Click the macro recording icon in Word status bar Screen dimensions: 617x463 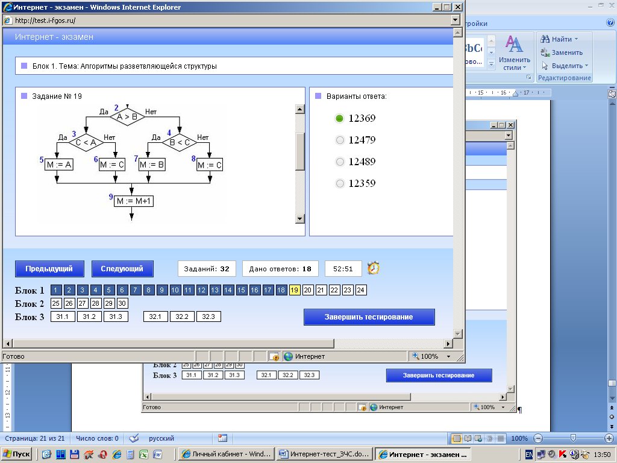pyautogui.click(x=222, y=438)
